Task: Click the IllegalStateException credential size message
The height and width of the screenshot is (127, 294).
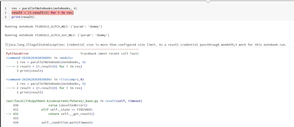Action: click(x=147, y=45)
